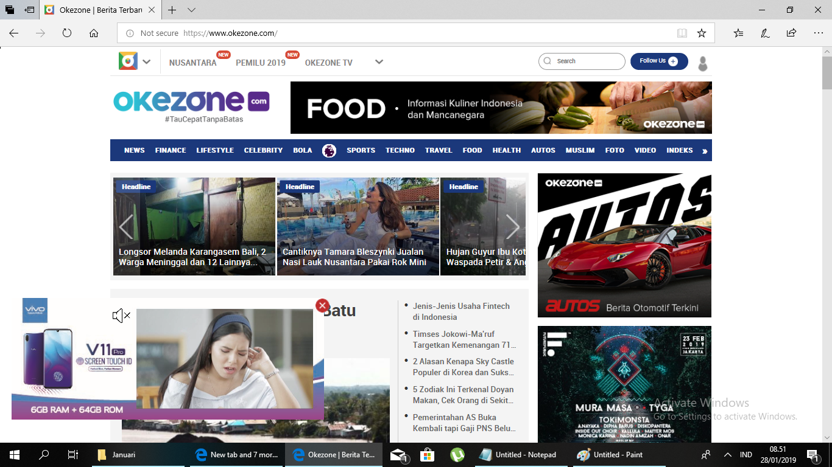Select AUTOS in the navigation bar

coord(543,150)
